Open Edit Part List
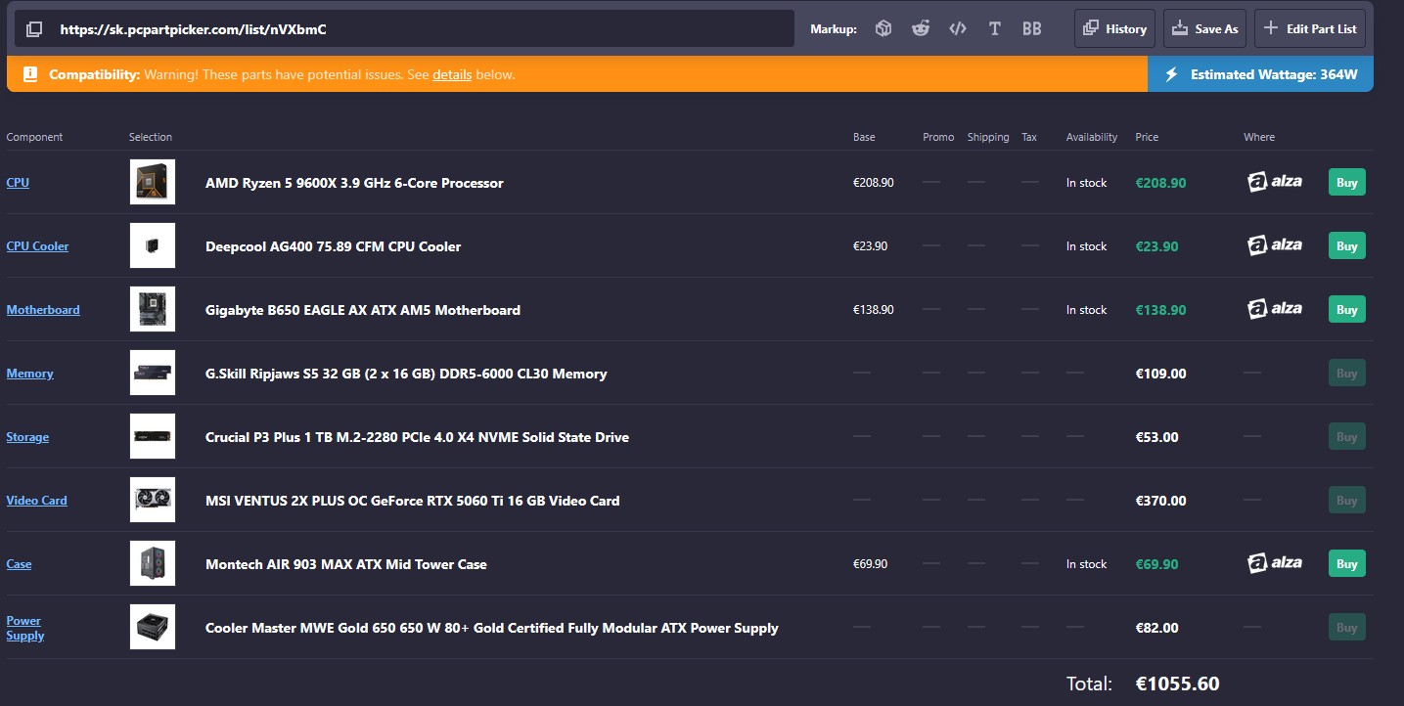This screenshot has height=706, width=1404. click(1310, 28)
